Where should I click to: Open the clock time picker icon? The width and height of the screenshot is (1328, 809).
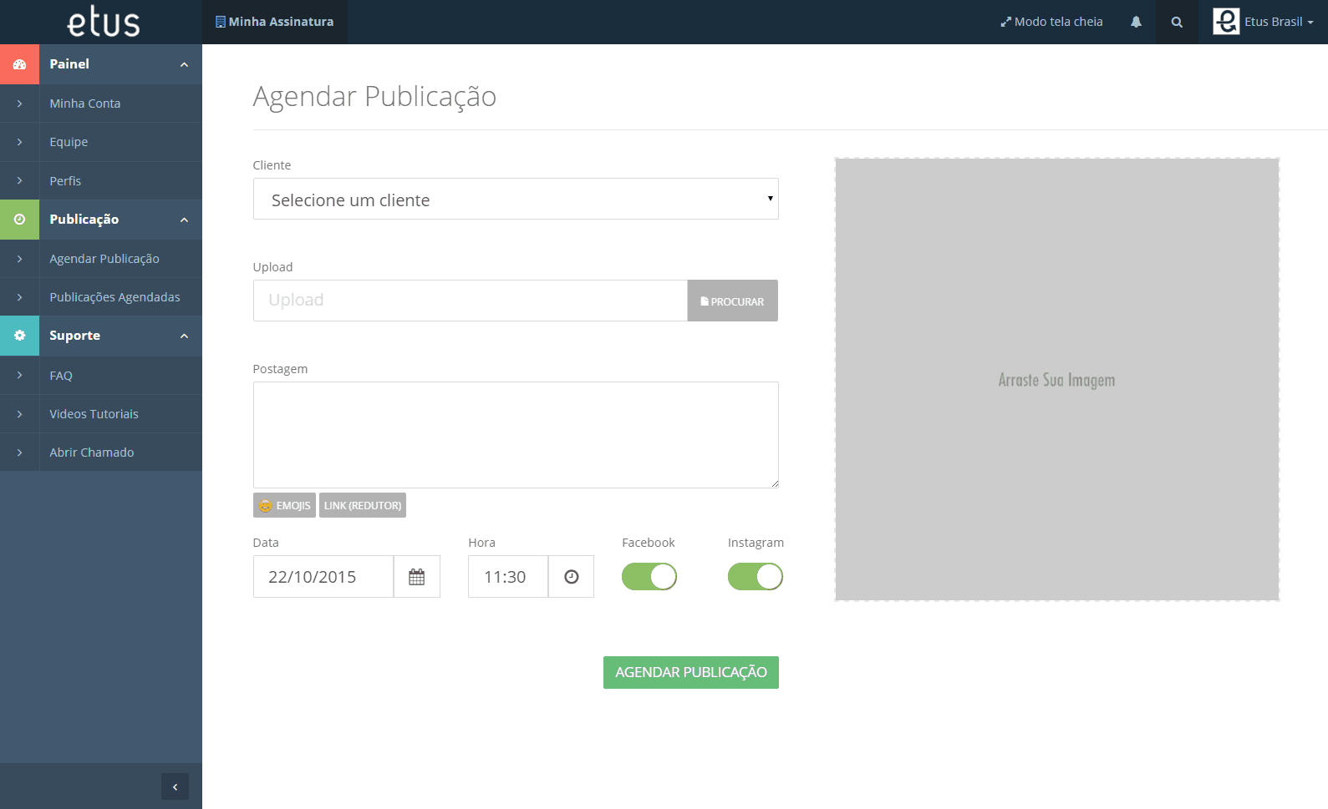572,577
